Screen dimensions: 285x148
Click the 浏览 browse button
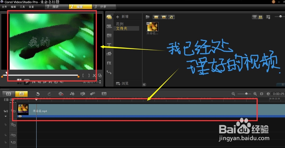point(122,84)
